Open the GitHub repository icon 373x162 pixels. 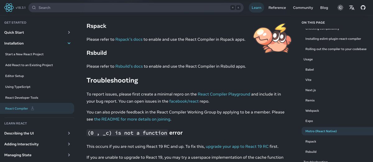click(x=363, y=7)
